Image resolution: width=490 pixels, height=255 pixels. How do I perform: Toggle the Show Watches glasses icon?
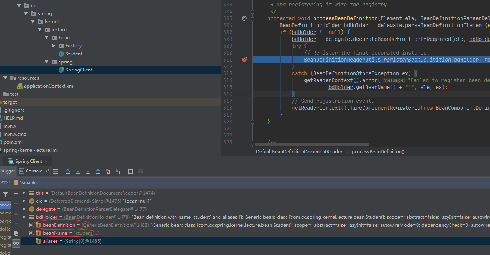point(16,243)
